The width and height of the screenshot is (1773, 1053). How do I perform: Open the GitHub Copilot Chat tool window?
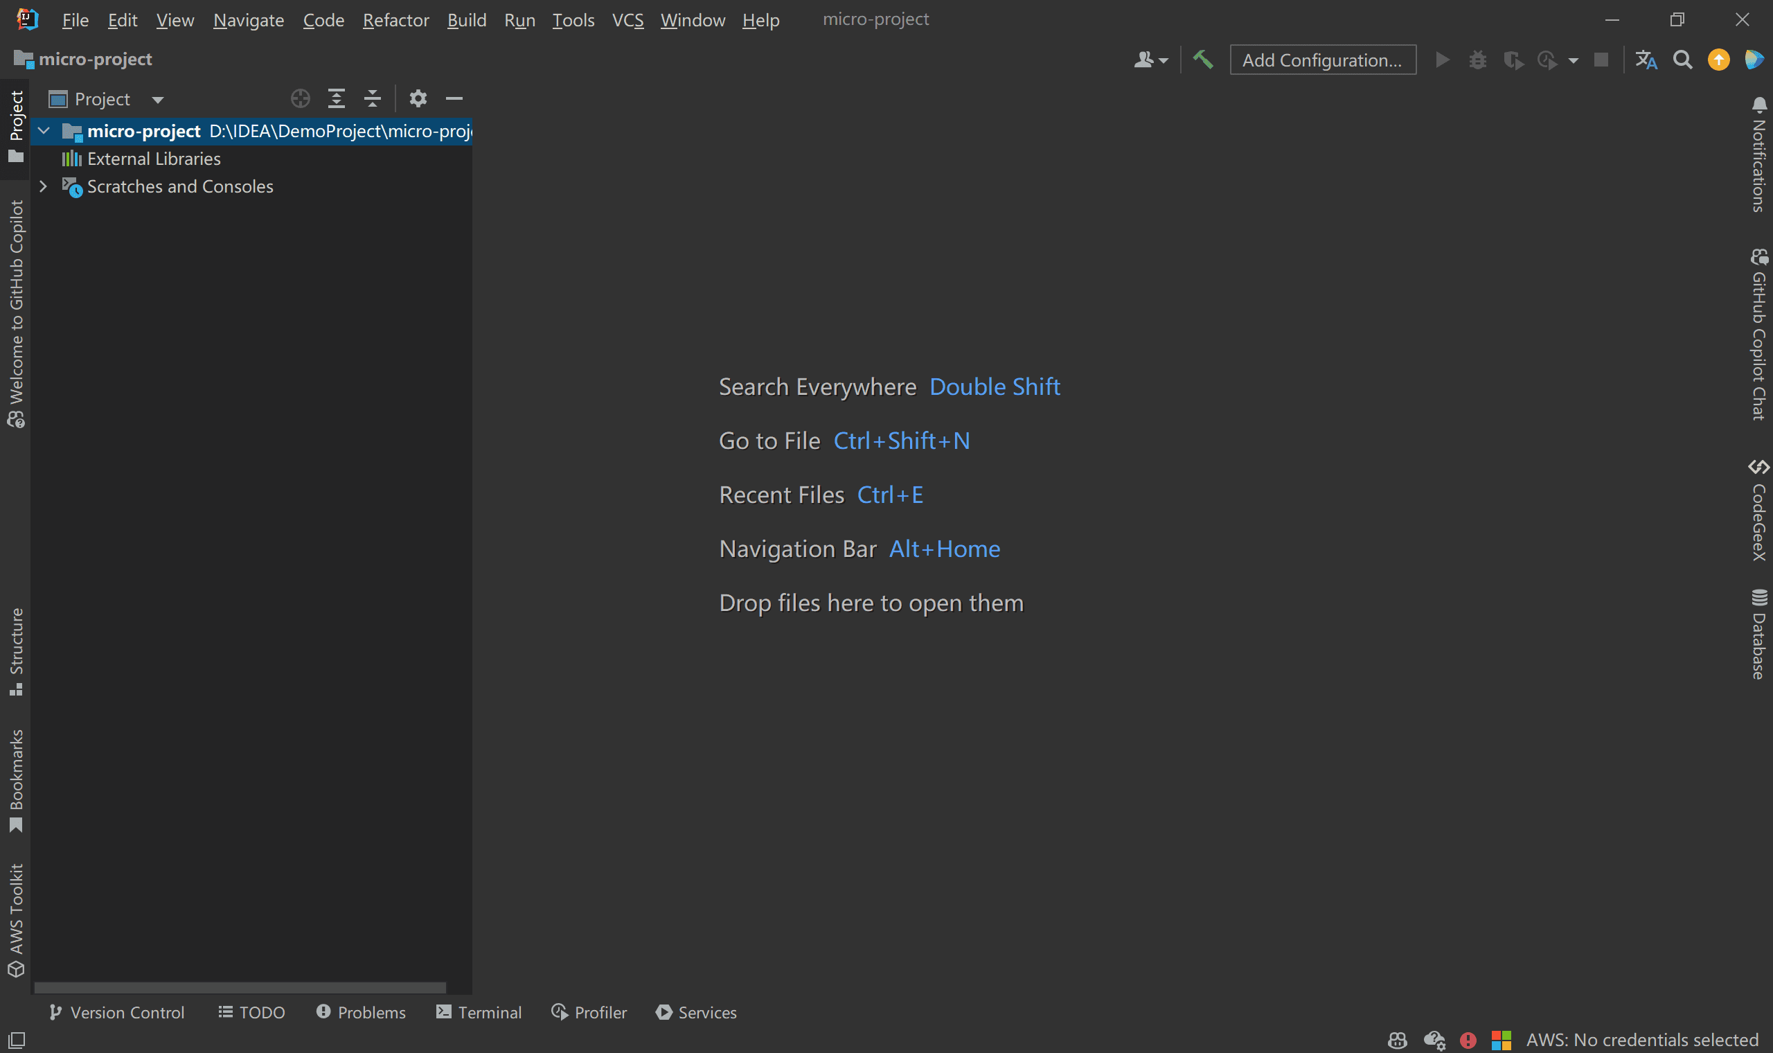(1759, 335)
